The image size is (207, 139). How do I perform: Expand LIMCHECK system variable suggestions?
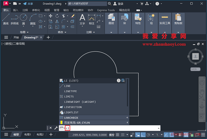[127, 117]
